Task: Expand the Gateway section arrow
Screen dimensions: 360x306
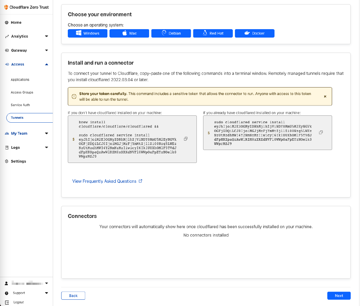Action: (x=46, y=50)
